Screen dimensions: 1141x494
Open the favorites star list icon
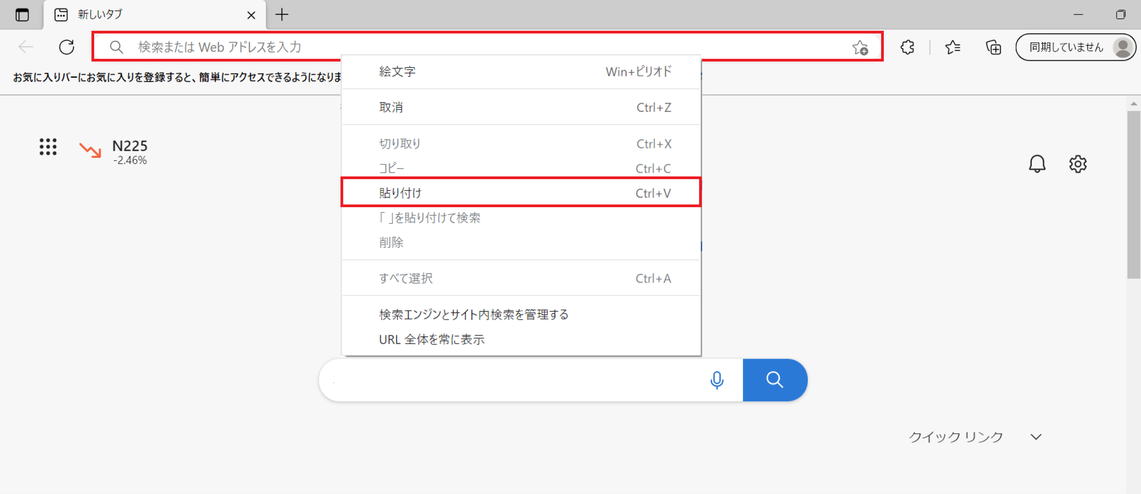(953, 47)
